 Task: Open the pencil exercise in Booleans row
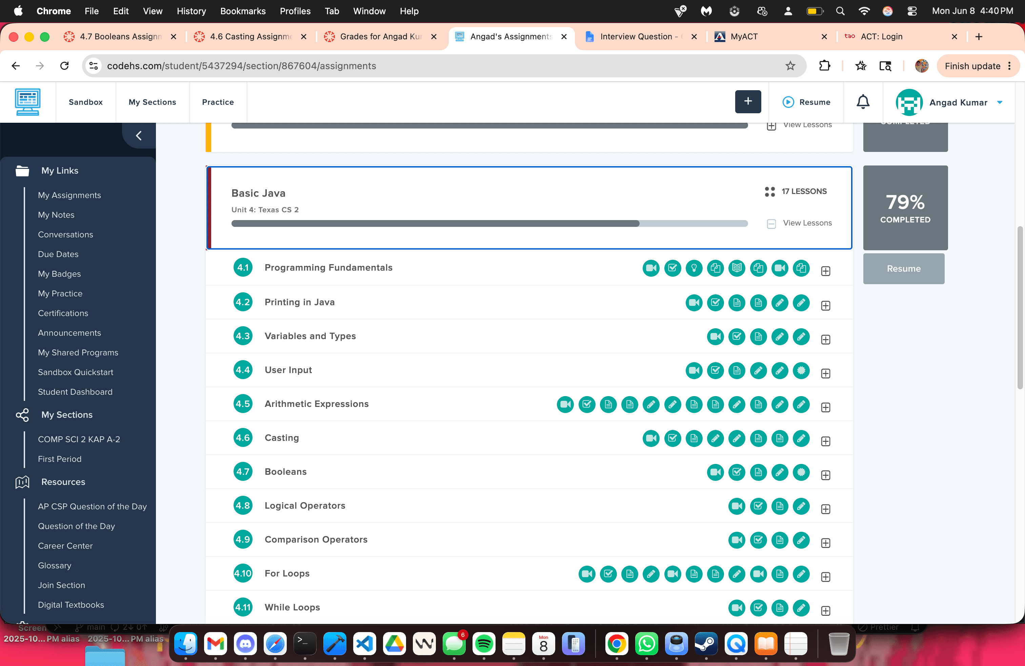[780, 472]
